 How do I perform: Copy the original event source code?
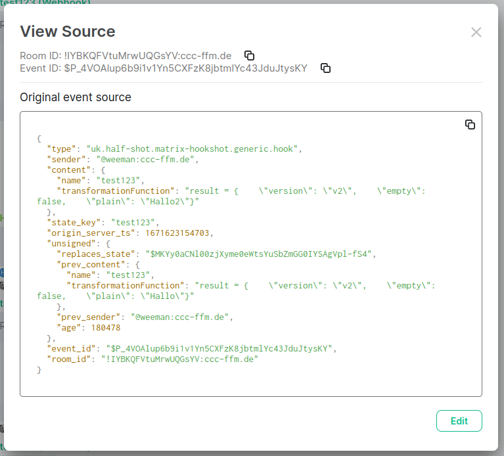point(470,124)
